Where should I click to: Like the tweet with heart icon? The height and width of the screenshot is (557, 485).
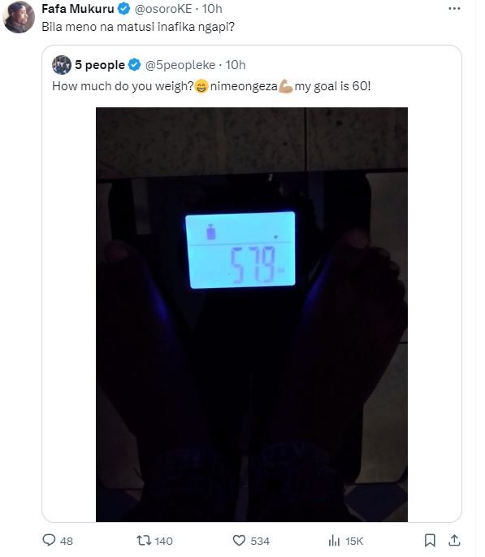[239, 541]
